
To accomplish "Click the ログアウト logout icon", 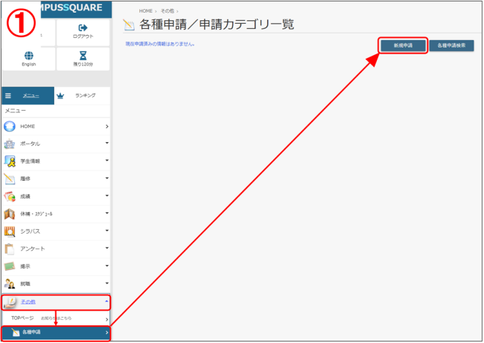I will pyautogui.click(x=83, y=28).
